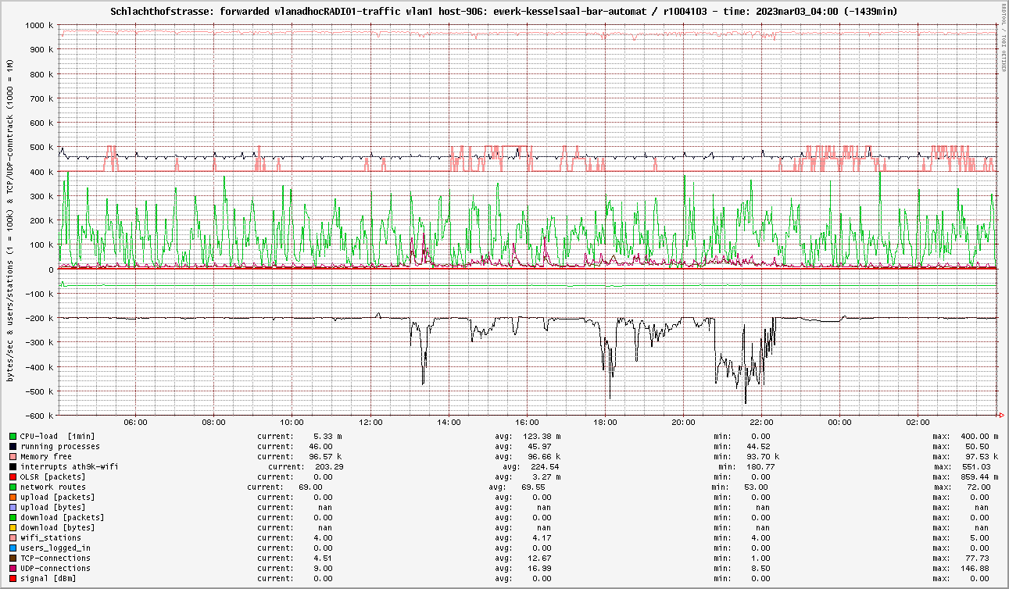Click the download [packets] legend swatch
Image resolution: width=1009 pixels, height=589 pixels.
[x=13, y=517]
